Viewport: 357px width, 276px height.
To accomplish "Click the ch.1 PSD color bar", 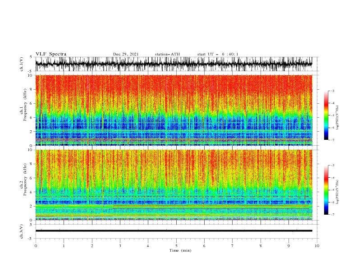I will pos(326,115).
